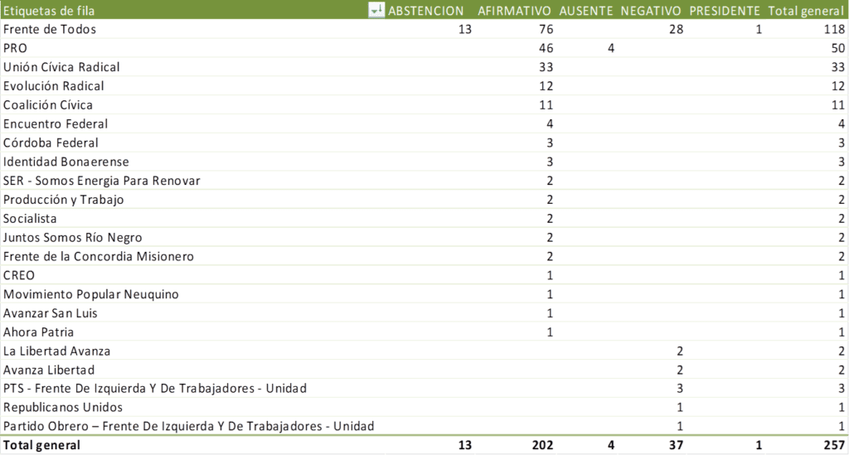Select the La Libertad Avanza row label
The image size is (849, 455).
point(56,351)
